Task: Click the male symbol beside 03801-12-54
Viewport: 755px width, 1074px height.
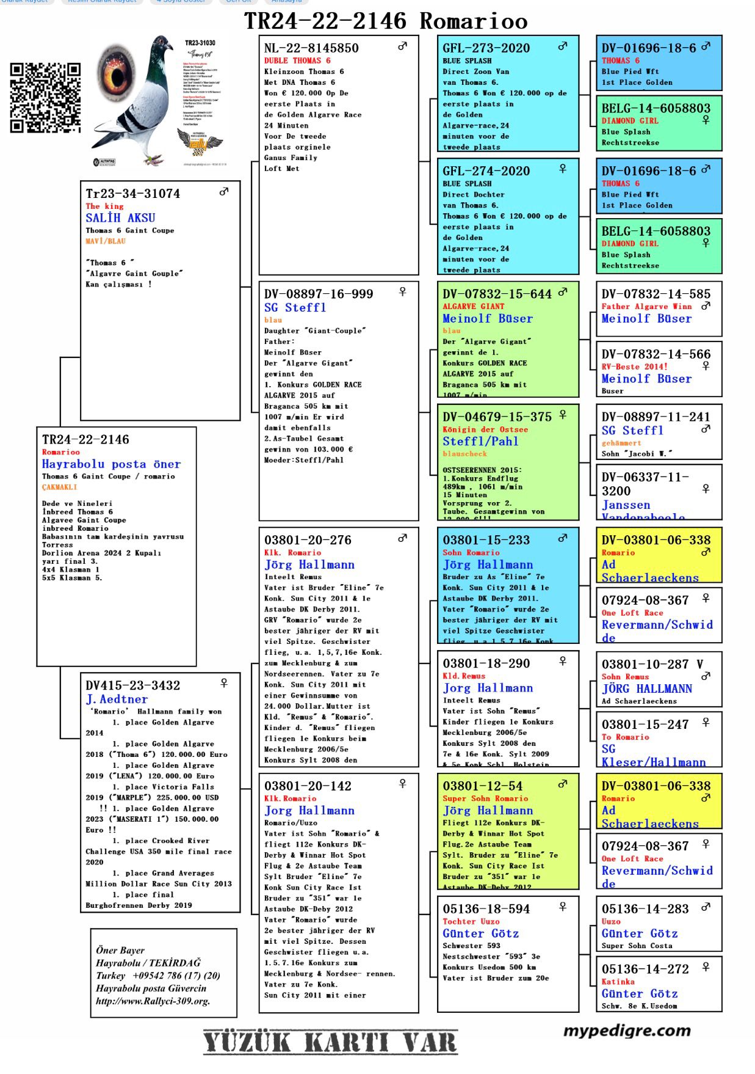Action: (x=563, y=784)
